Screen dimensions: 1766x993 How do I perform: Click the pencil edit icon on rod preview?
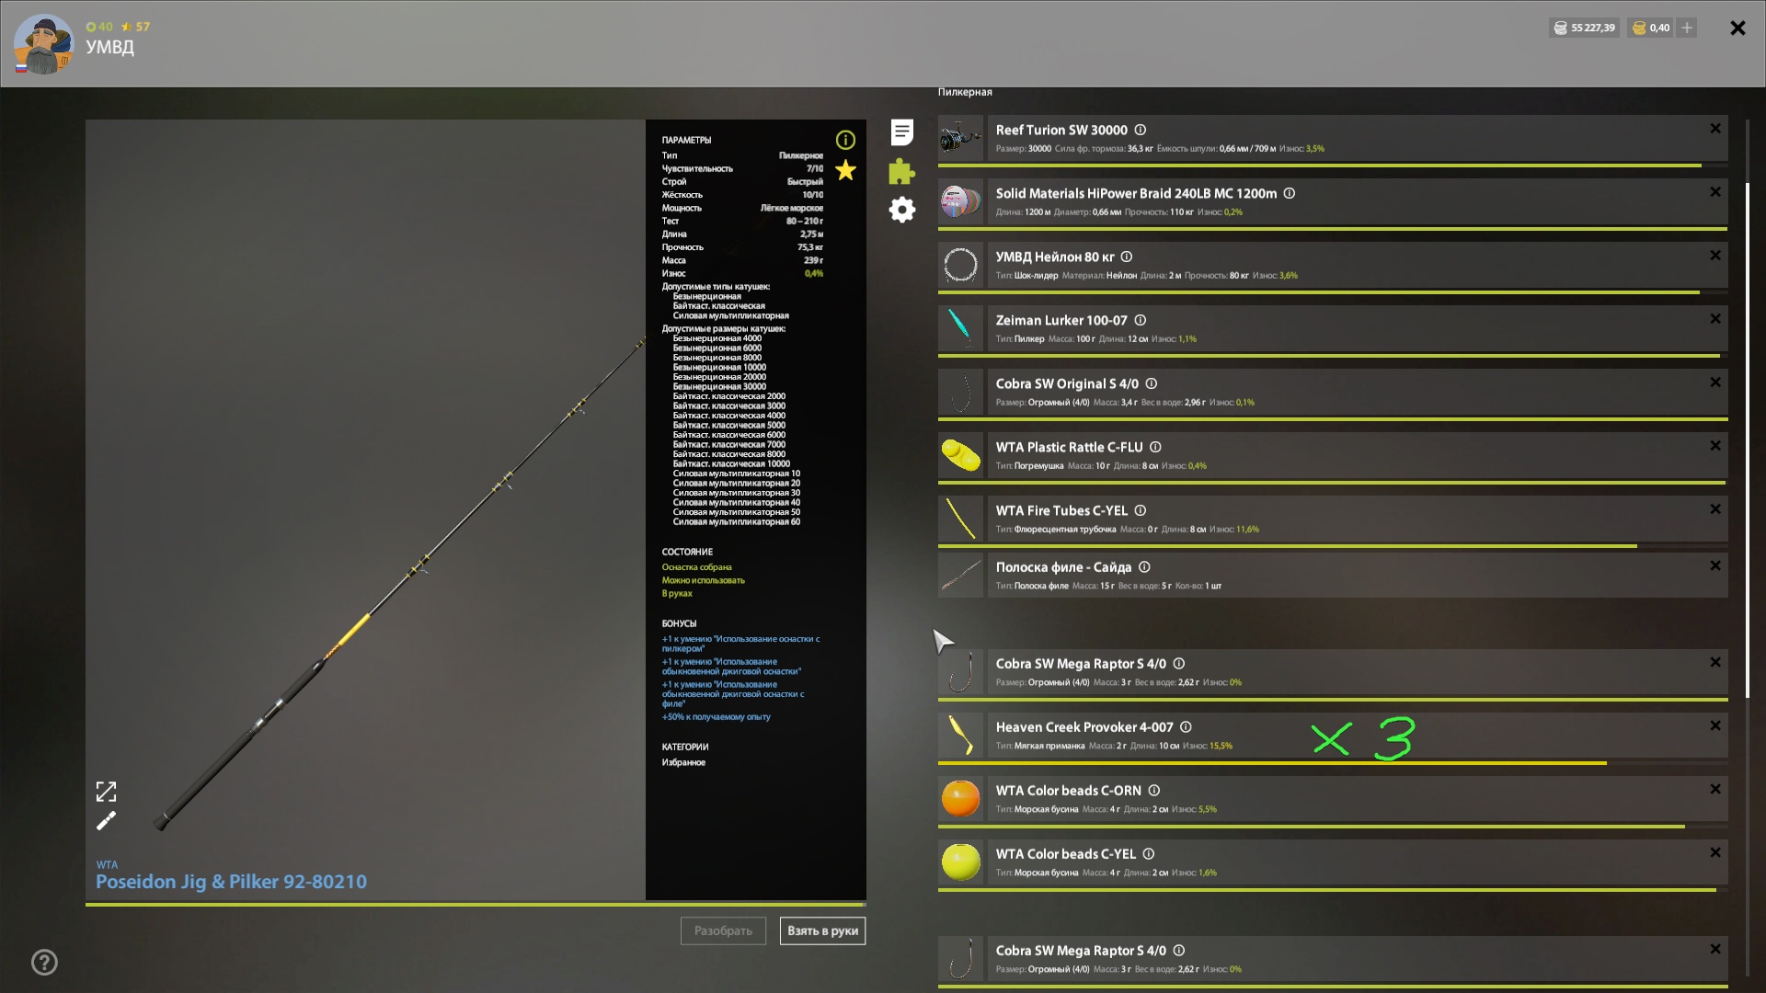(107, 820)
